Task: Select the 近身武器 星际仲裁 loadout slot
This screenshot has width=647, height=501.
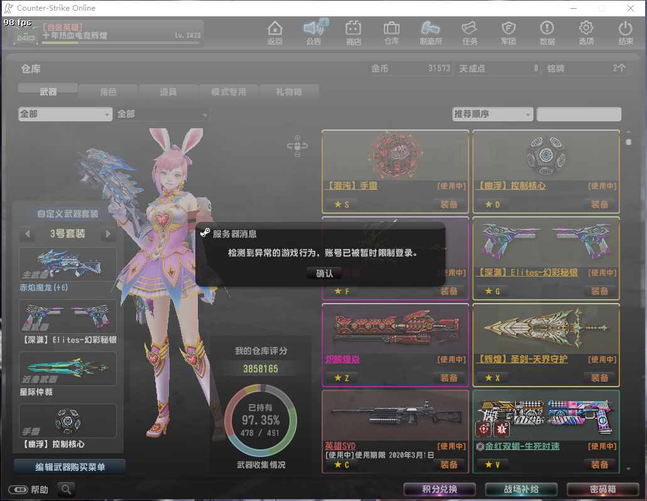Action: pyautogui.click(x=68, y=368)
